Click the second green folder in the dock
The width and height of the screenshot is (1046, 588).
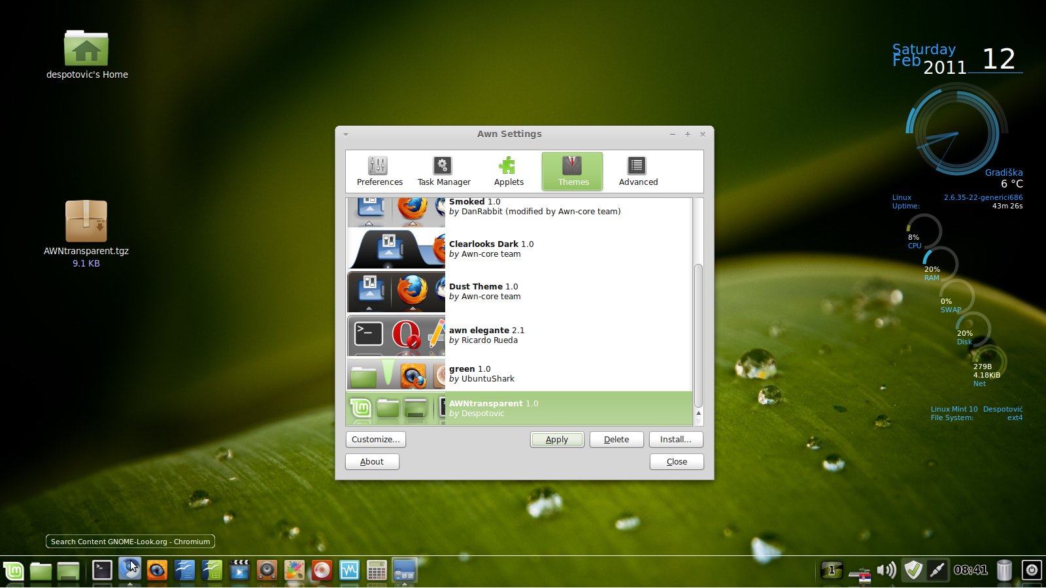click(68, 571)
